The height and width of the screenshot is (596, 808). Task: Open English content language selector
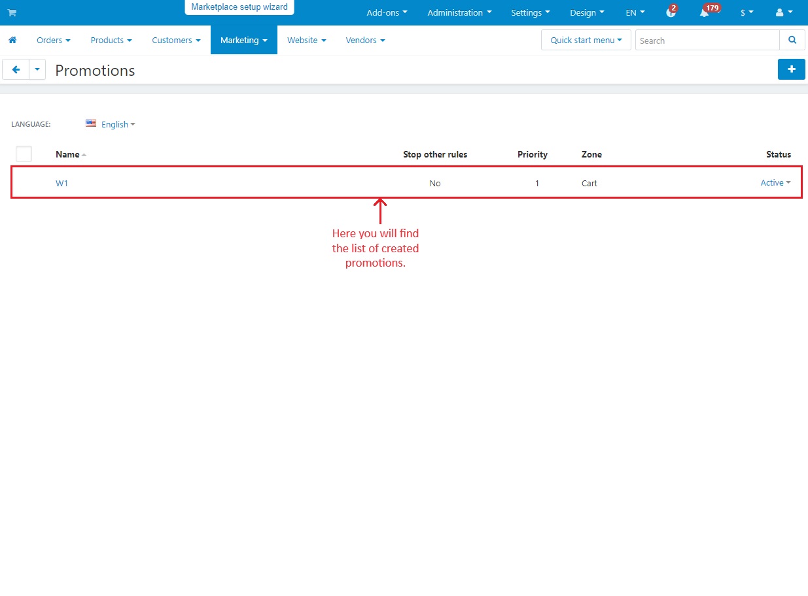point(118,124)
